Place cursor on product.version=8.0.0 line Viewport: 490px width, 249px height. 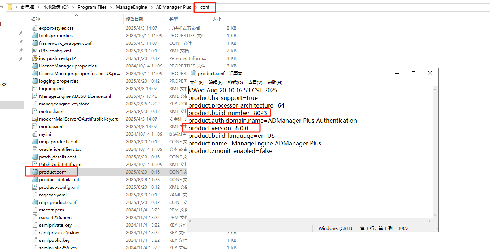(218, 128)
